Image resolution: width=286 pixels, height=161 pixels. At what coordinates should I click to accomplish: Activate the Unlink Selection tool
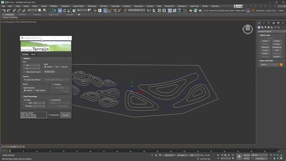click(19, 11)
